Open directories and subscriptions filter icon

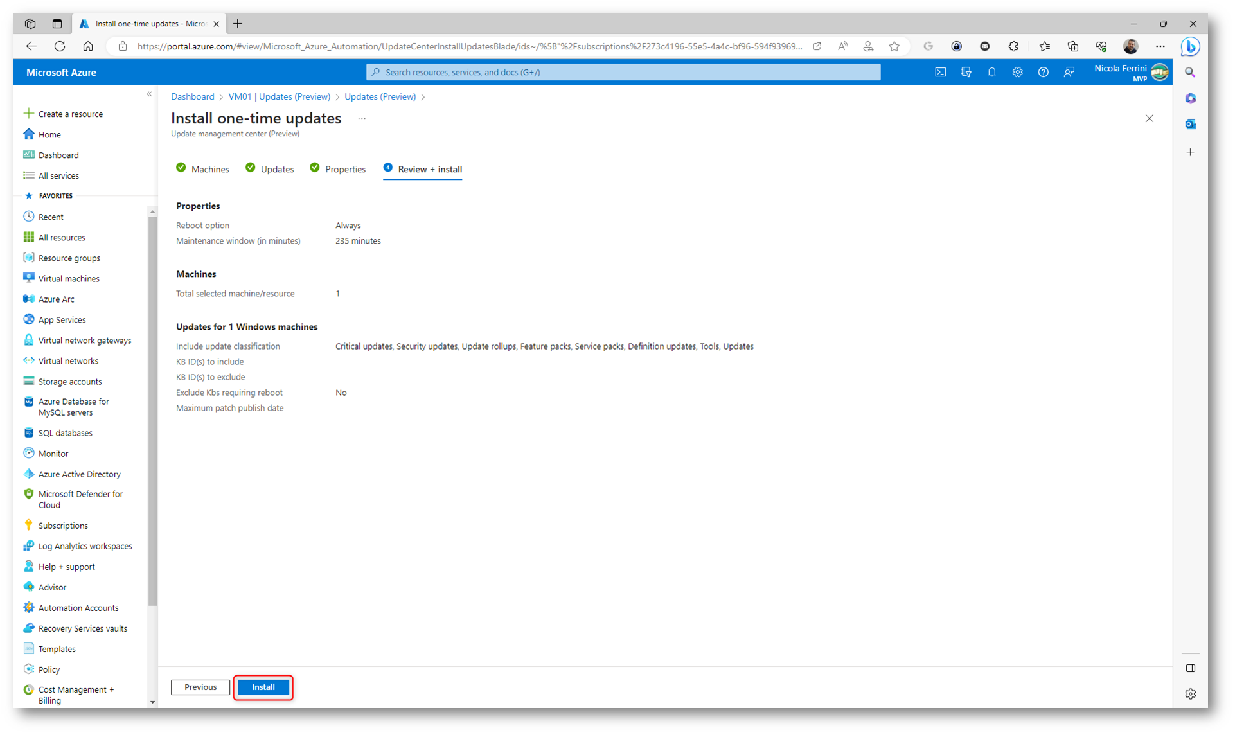[966, 73]
